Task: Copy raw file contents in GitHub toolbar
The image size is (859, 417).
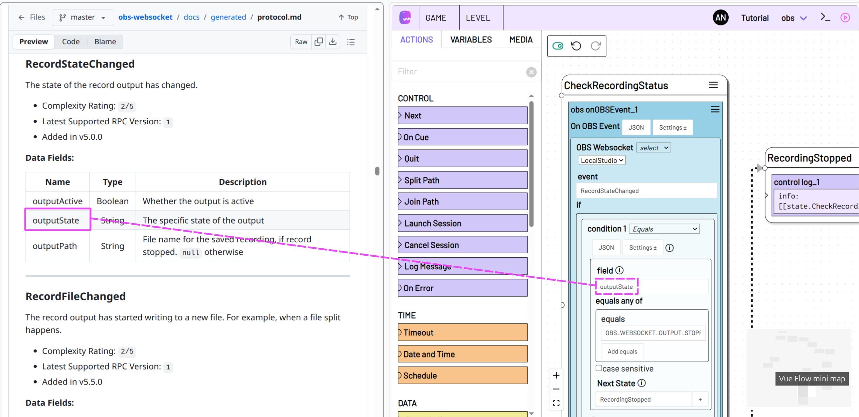Action: coord(318,42)
